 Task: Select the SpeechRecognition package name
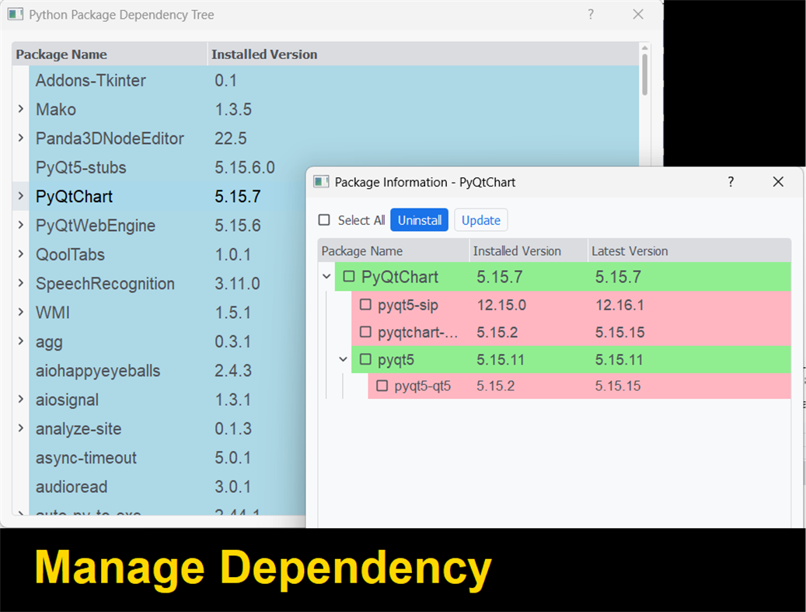click(x=105, y=283)
